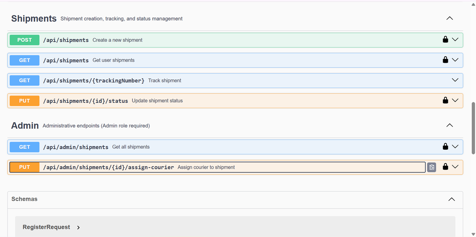Collapse the Schemas section
The width and height of the screenshot is (476, 237).
click(x=451, y=199)
